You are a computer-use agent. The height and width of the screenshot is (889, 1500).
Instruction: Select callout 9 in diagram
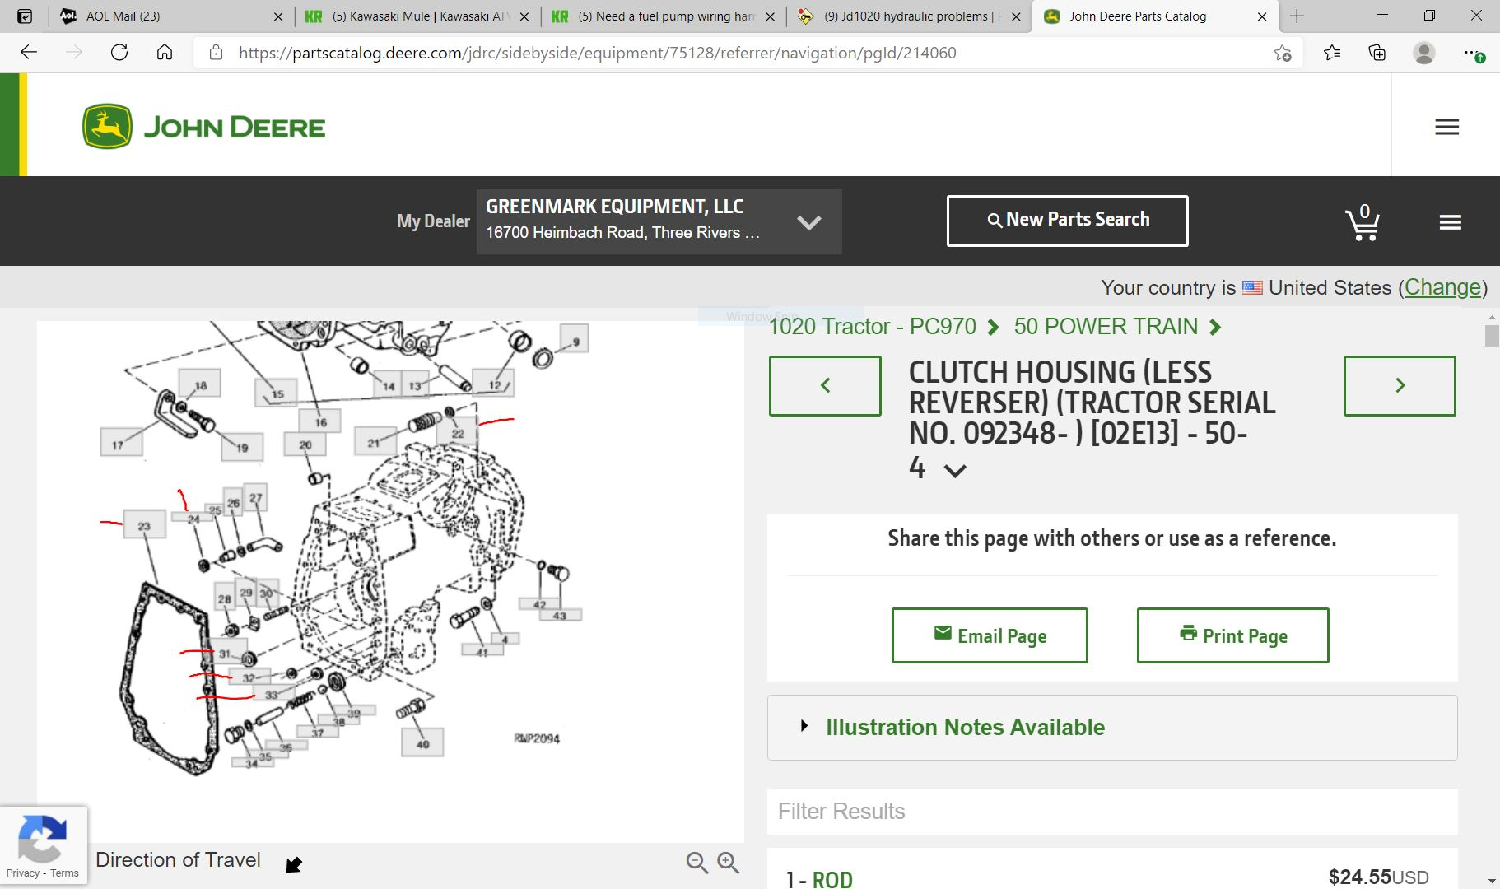(575, 339)
